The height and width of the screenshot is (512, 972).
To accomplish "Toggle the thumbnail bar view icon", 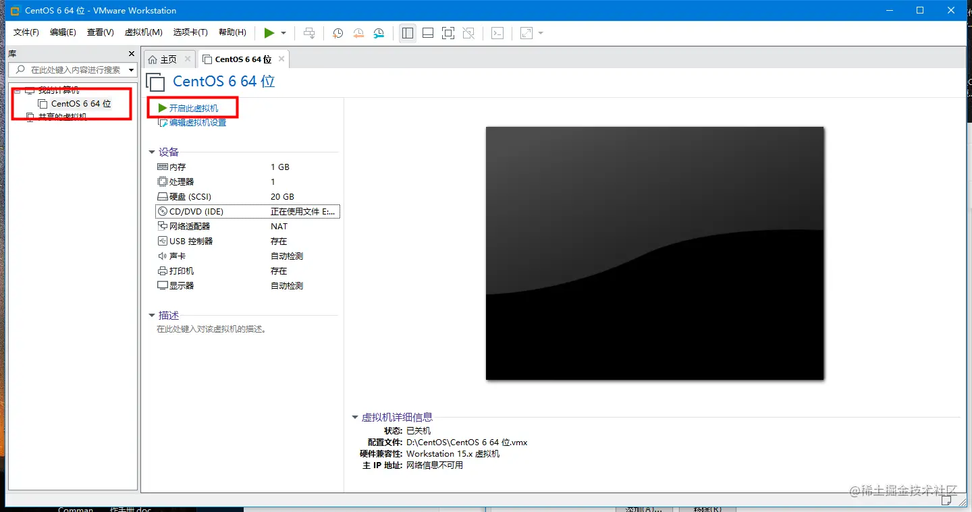I will (428, 32).
